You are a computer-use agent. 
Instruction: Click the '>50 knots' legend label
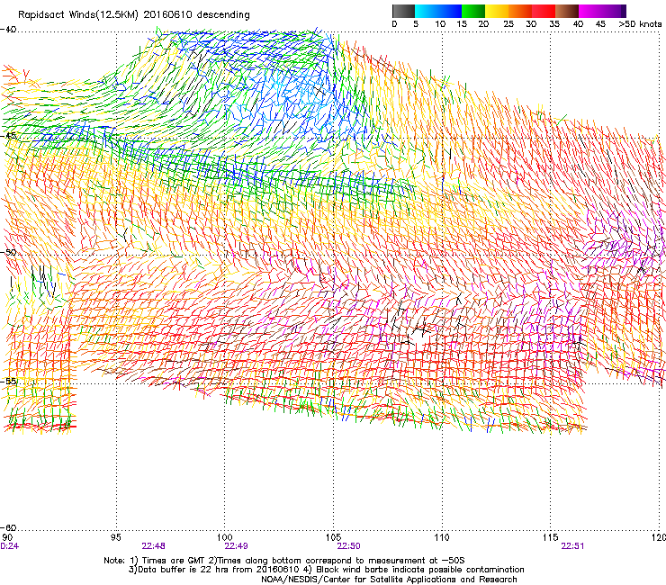click(640, 24)
